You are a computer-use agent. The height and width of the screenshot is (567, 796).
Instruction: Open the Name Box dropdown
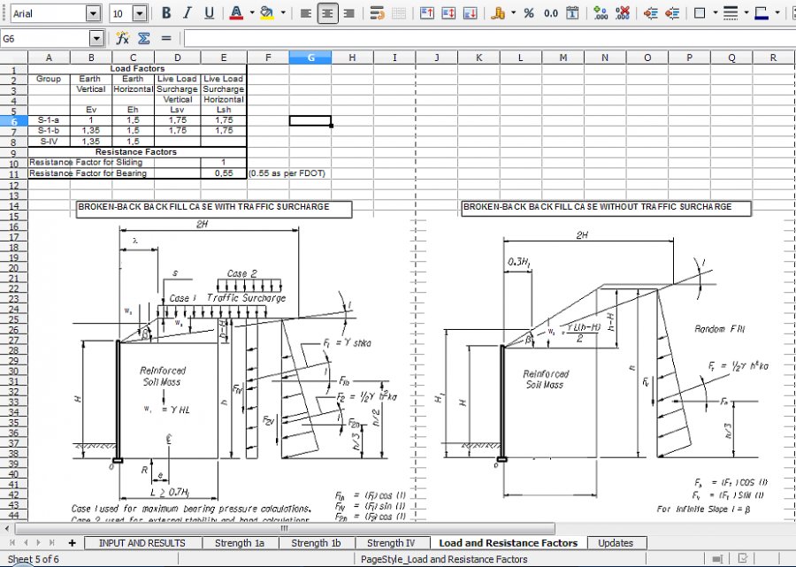pyautogui.click(x=96, y=38)
